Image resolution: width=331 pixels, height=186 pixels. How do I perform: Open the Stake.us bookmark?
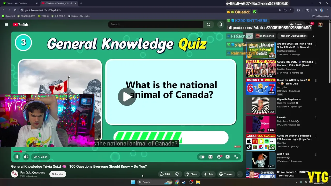tap(79, 16)
